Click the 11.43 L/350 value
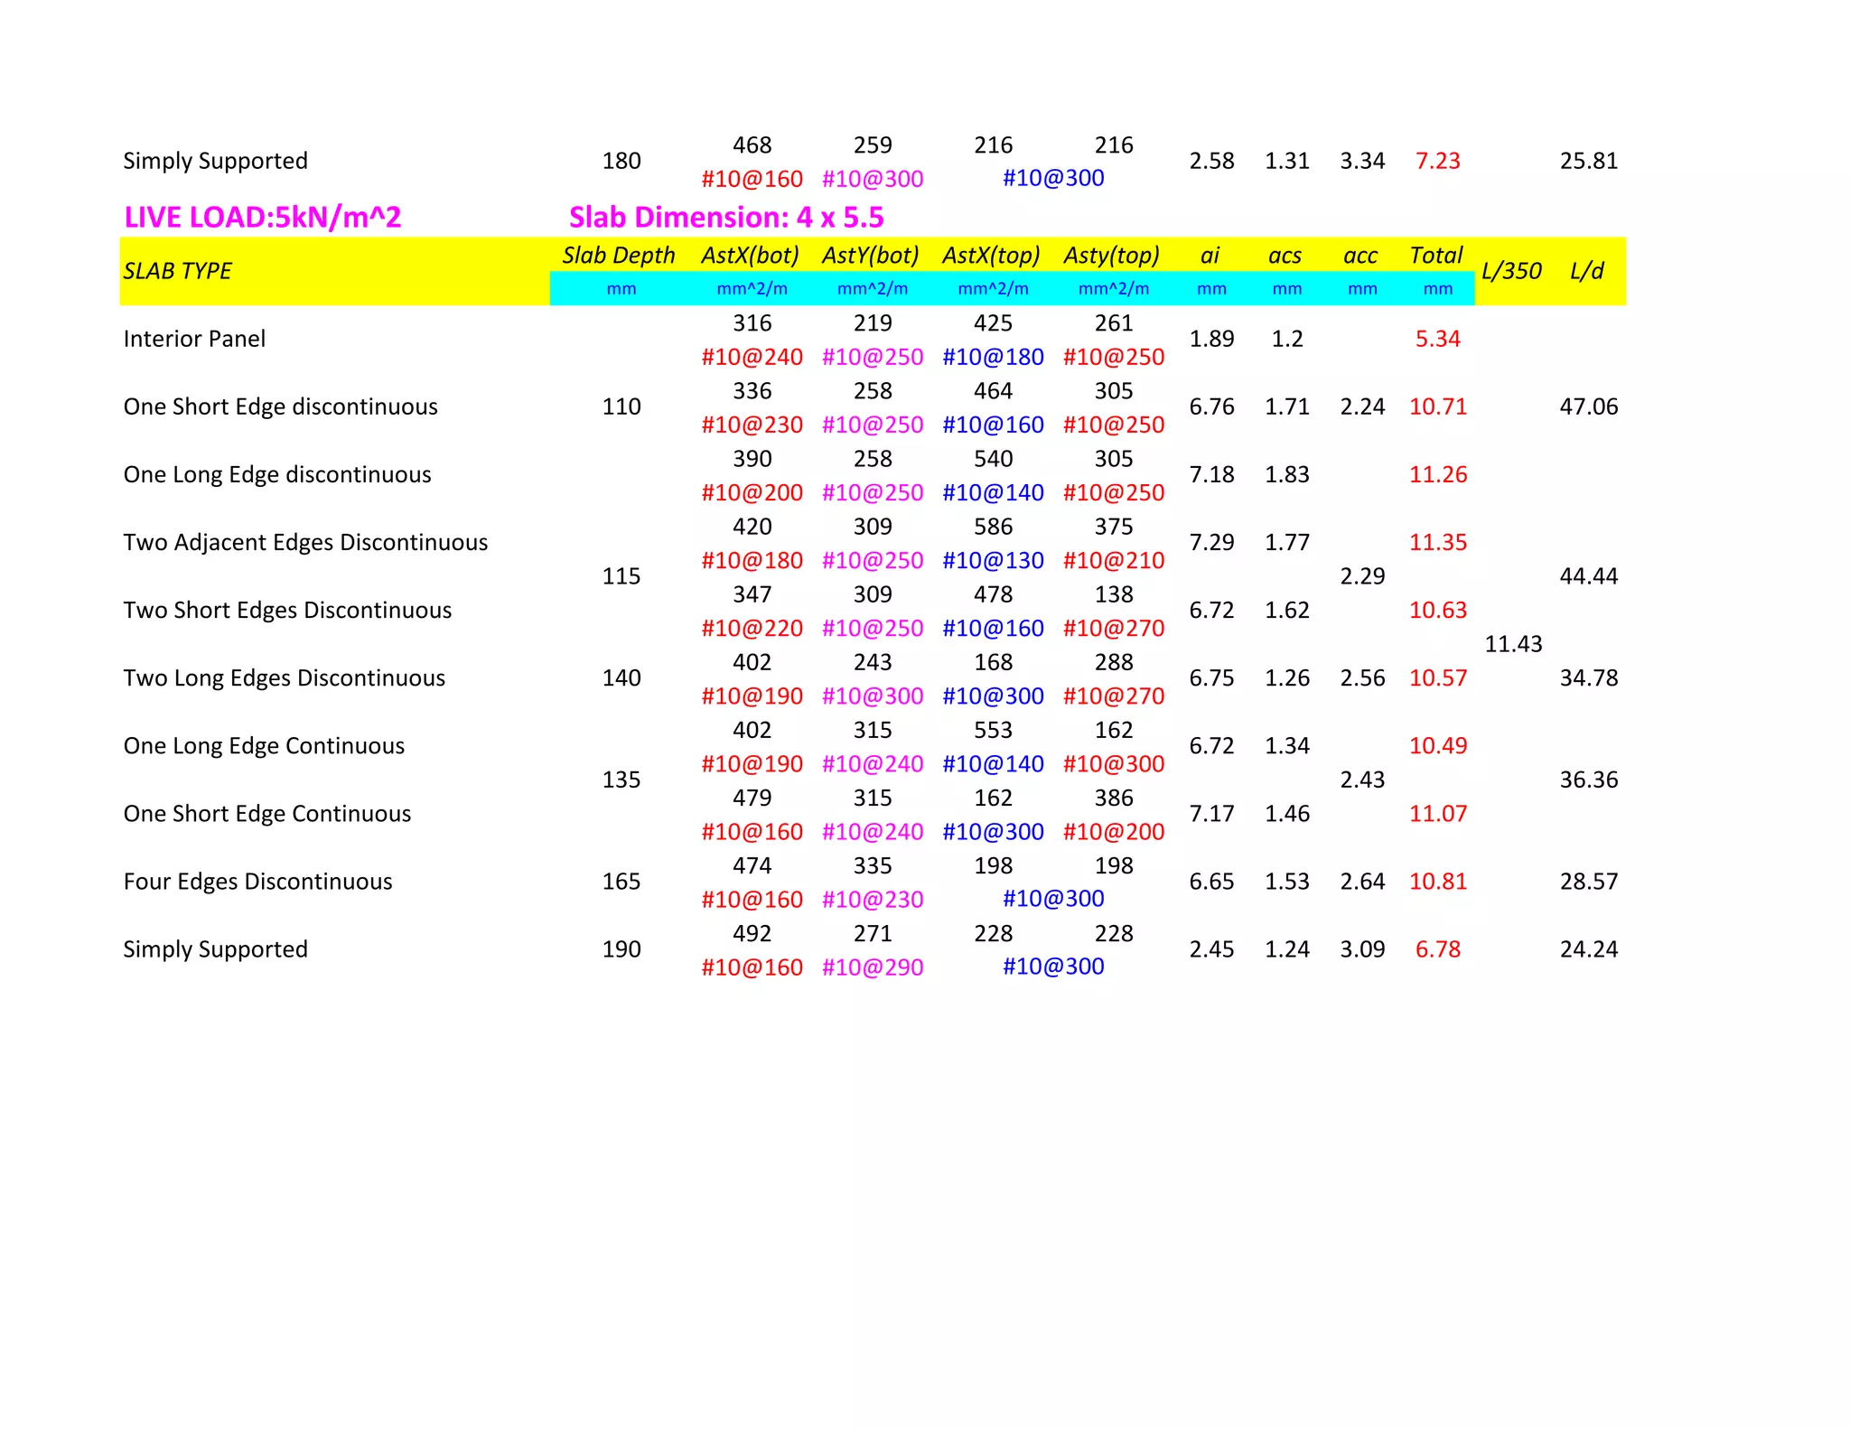The width and height of the screenshot is (1850, 1429). [1513, 644]
